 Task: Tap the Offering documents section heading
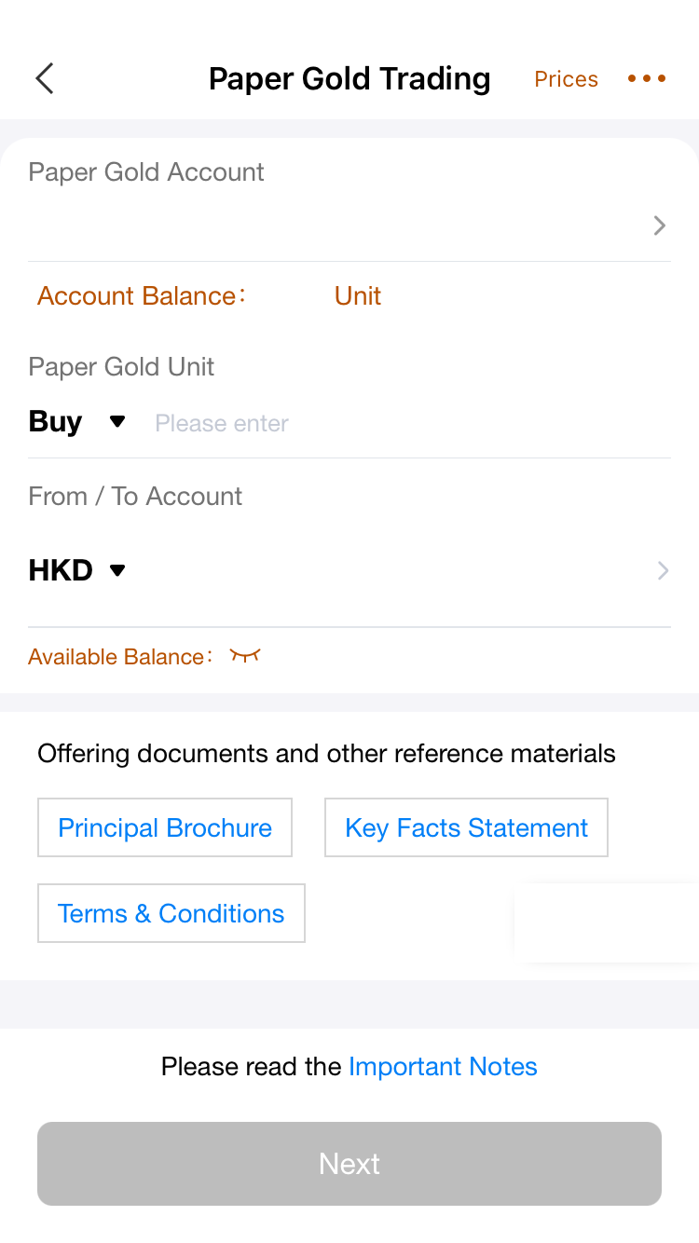tap(326, 753)
